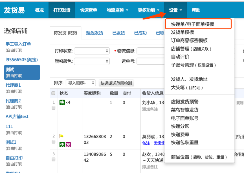Screen dimensions: 244x173
Task: Open 子账号管理（权限设置）menu entry
Action: click(x=194, y=65)
